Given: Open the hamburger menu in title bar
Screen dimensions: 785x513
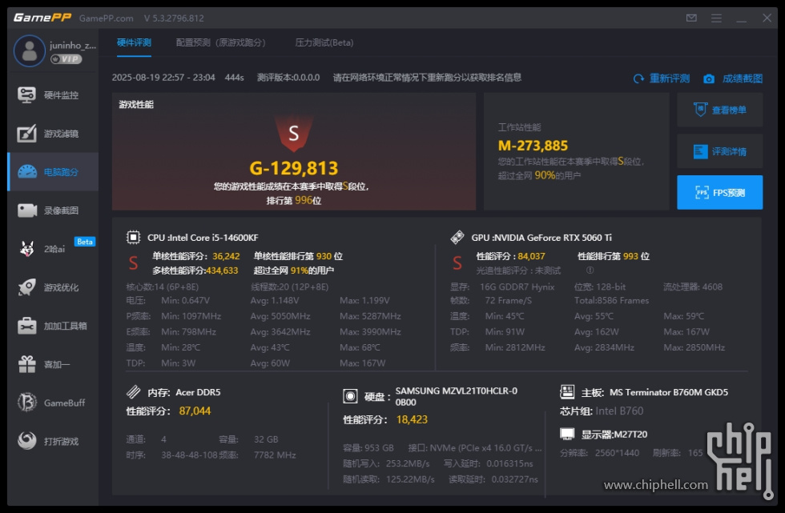Looking at the screenshot, I should pos(716,18).
